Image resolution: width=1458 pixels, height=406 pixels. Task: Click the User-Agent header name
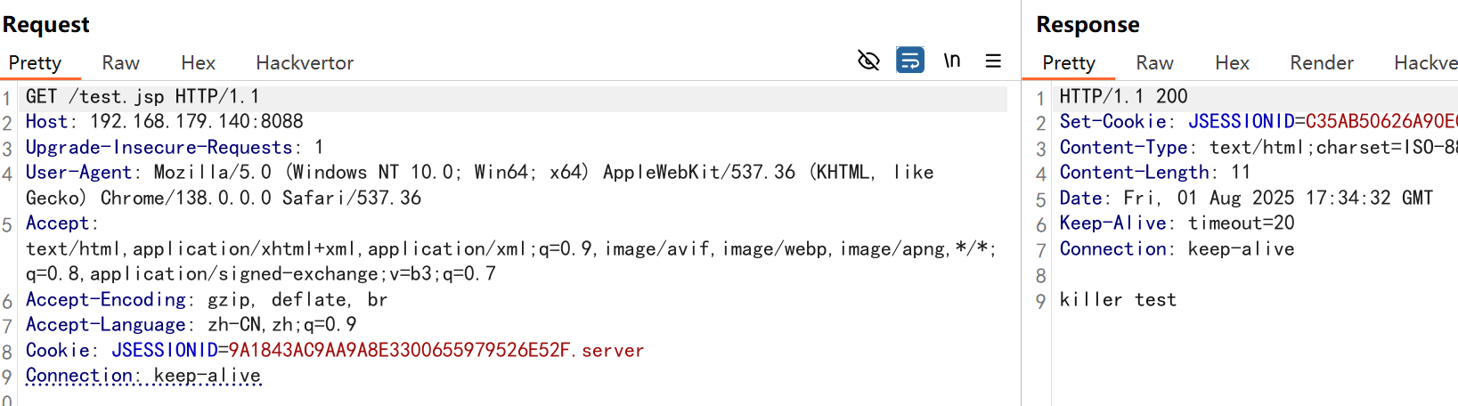pos(78,173)
